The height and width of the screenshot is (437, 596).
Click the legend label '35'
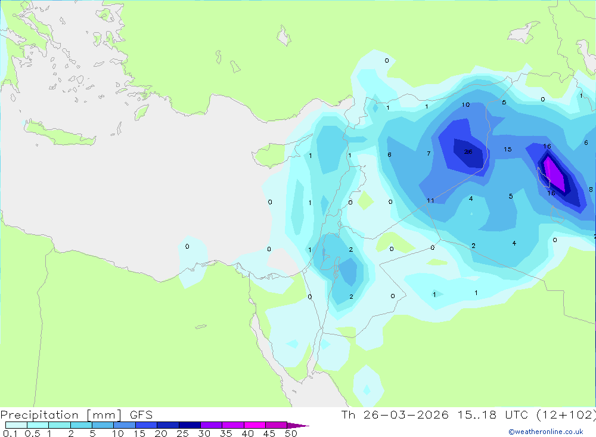[226, 433]
